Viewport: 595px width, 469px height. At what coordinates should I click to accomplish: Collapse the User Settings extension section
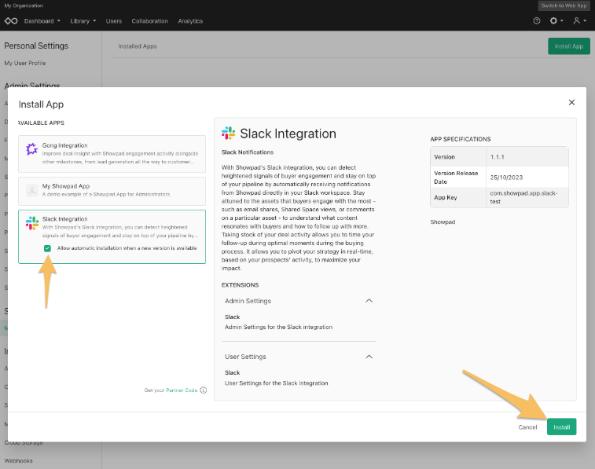pos(369,357)
